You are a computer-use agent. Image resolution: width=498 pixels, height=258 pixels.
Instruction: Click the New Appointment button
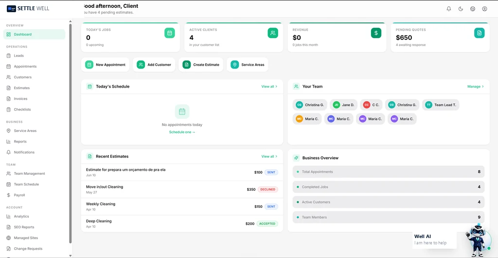(105, 65)
